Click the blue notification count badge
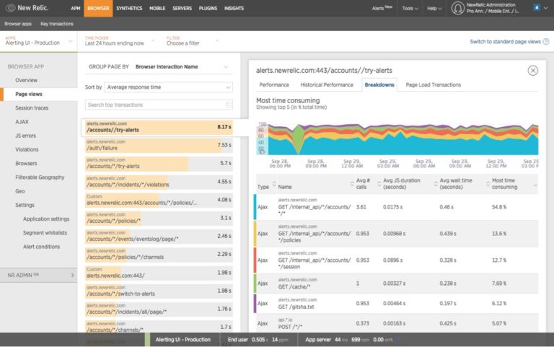This screenshot has width=554, height=347. 536,7
